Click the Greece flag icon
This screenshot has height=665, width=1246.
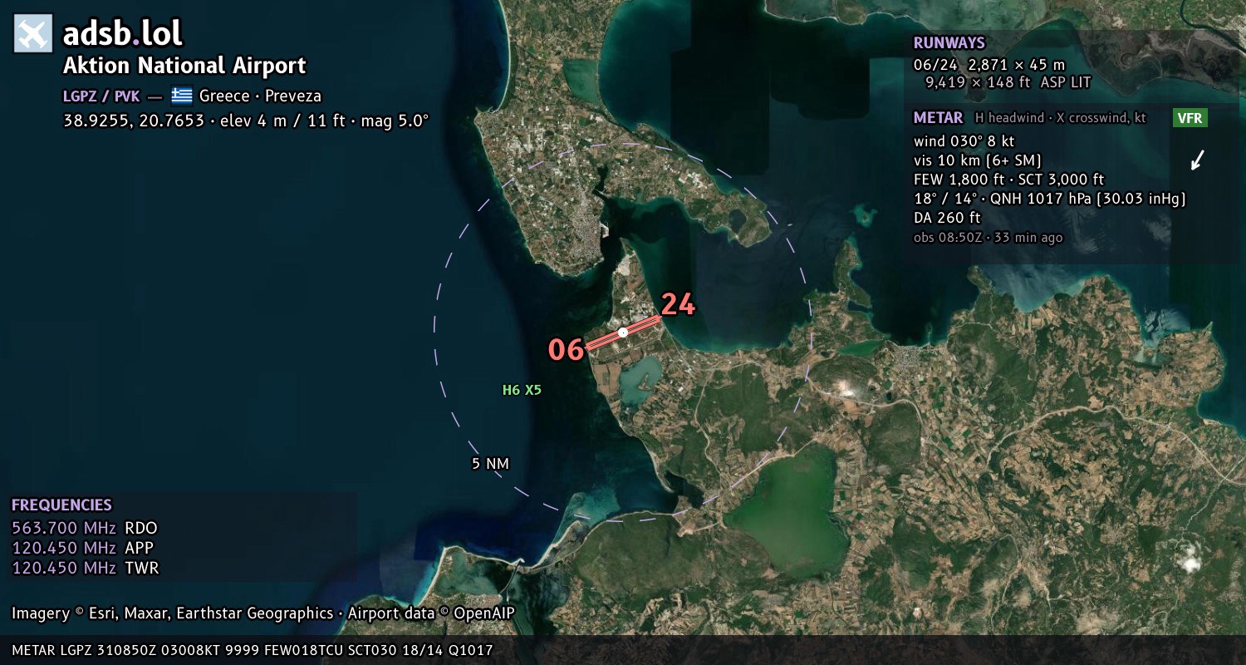[x=182, y=96]
